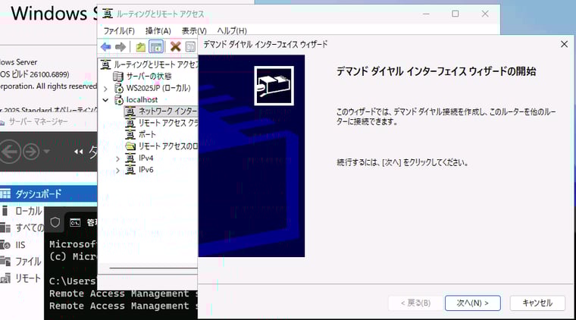Click キャンセル in the wizard

click(537, 303)
